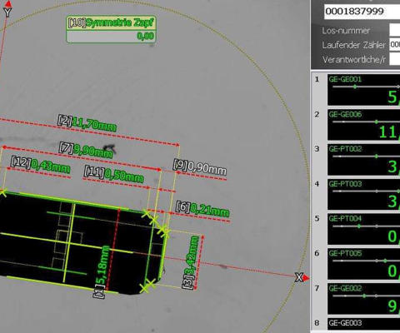Select the [9] 0,90mm dimension label
400x333 pixels.
199,166
